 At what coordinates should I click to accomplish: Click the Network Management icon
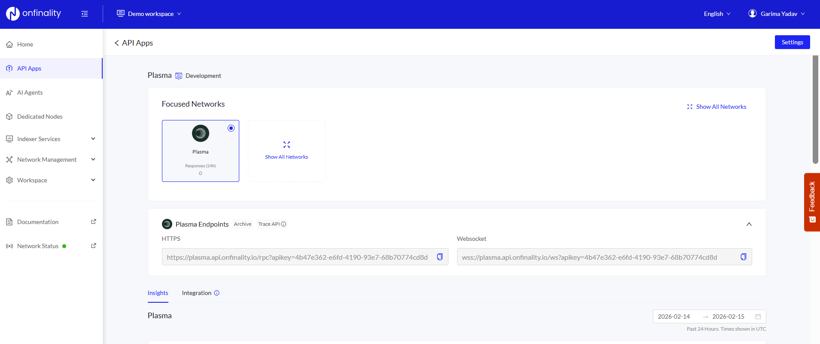pyautogui.click(x=9, y=160)
